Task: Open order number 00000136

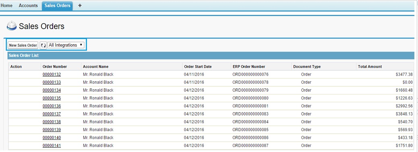Action: coord(52,106)
